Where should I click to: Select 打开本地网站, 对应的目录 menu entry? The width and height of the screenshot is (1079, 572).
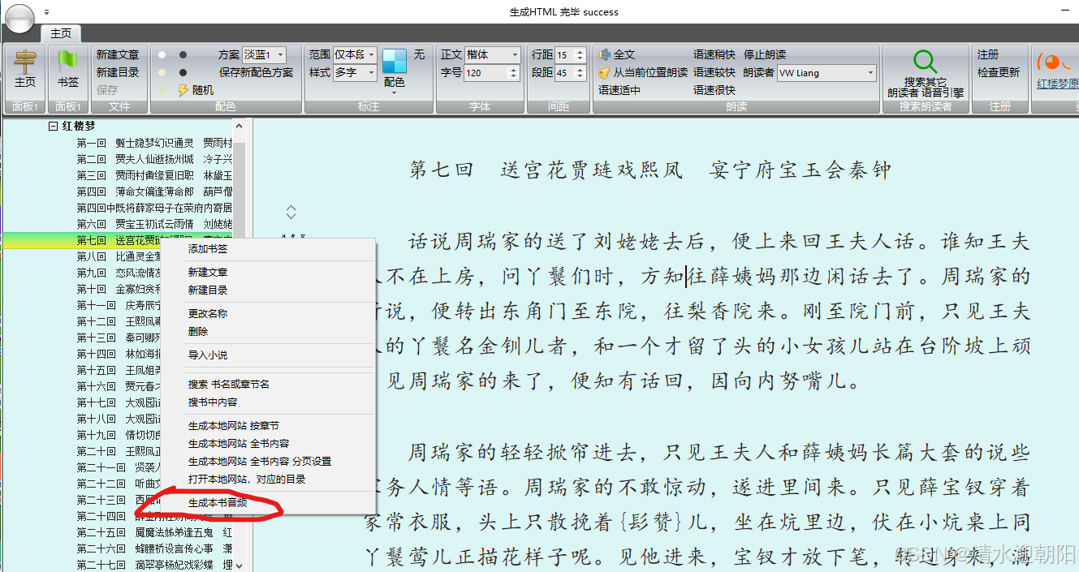(x=247, y=480)
